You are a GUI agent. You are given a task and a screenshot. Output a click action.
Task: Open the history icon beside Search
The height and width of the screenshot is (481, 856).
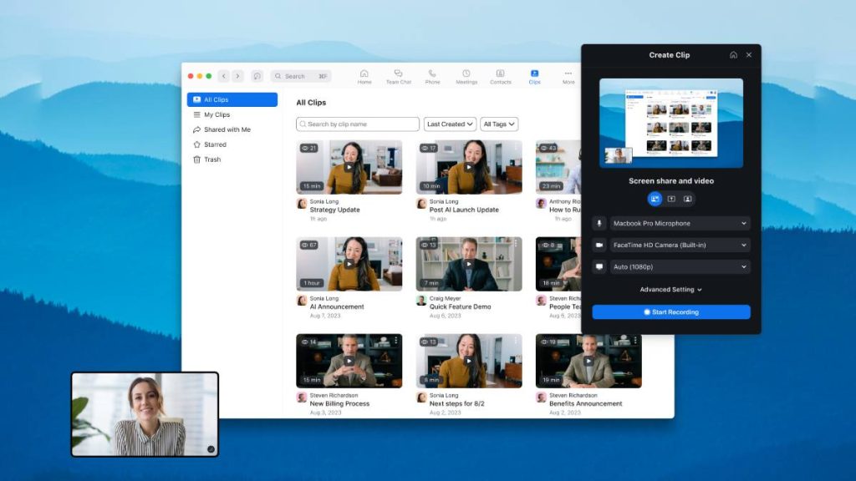pyautogui.click(x=257, y=76)
